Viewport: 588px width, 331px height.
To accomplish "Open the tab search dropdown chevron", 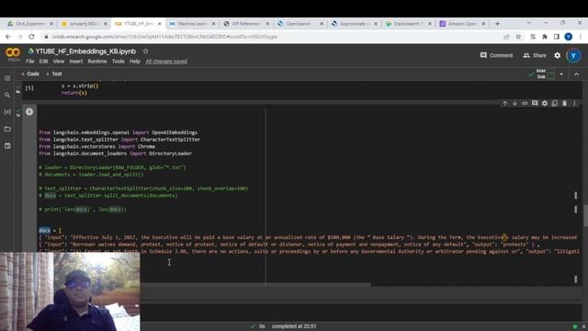I will coord(529,23).
